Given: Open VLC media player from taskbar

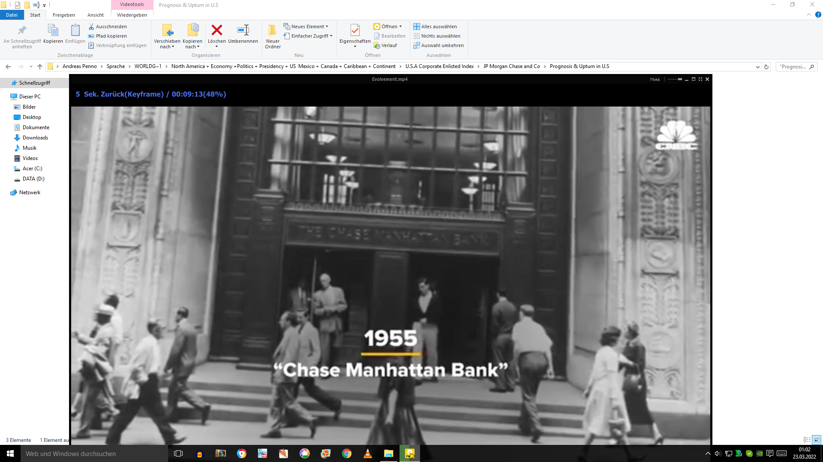Looking at the screenshot, I should coord(368,453).
